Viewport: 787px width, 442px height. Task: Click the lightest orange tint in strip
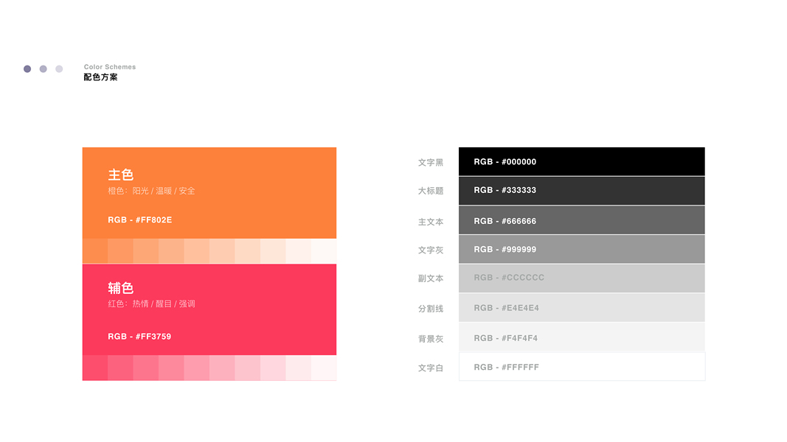point(324,251)
